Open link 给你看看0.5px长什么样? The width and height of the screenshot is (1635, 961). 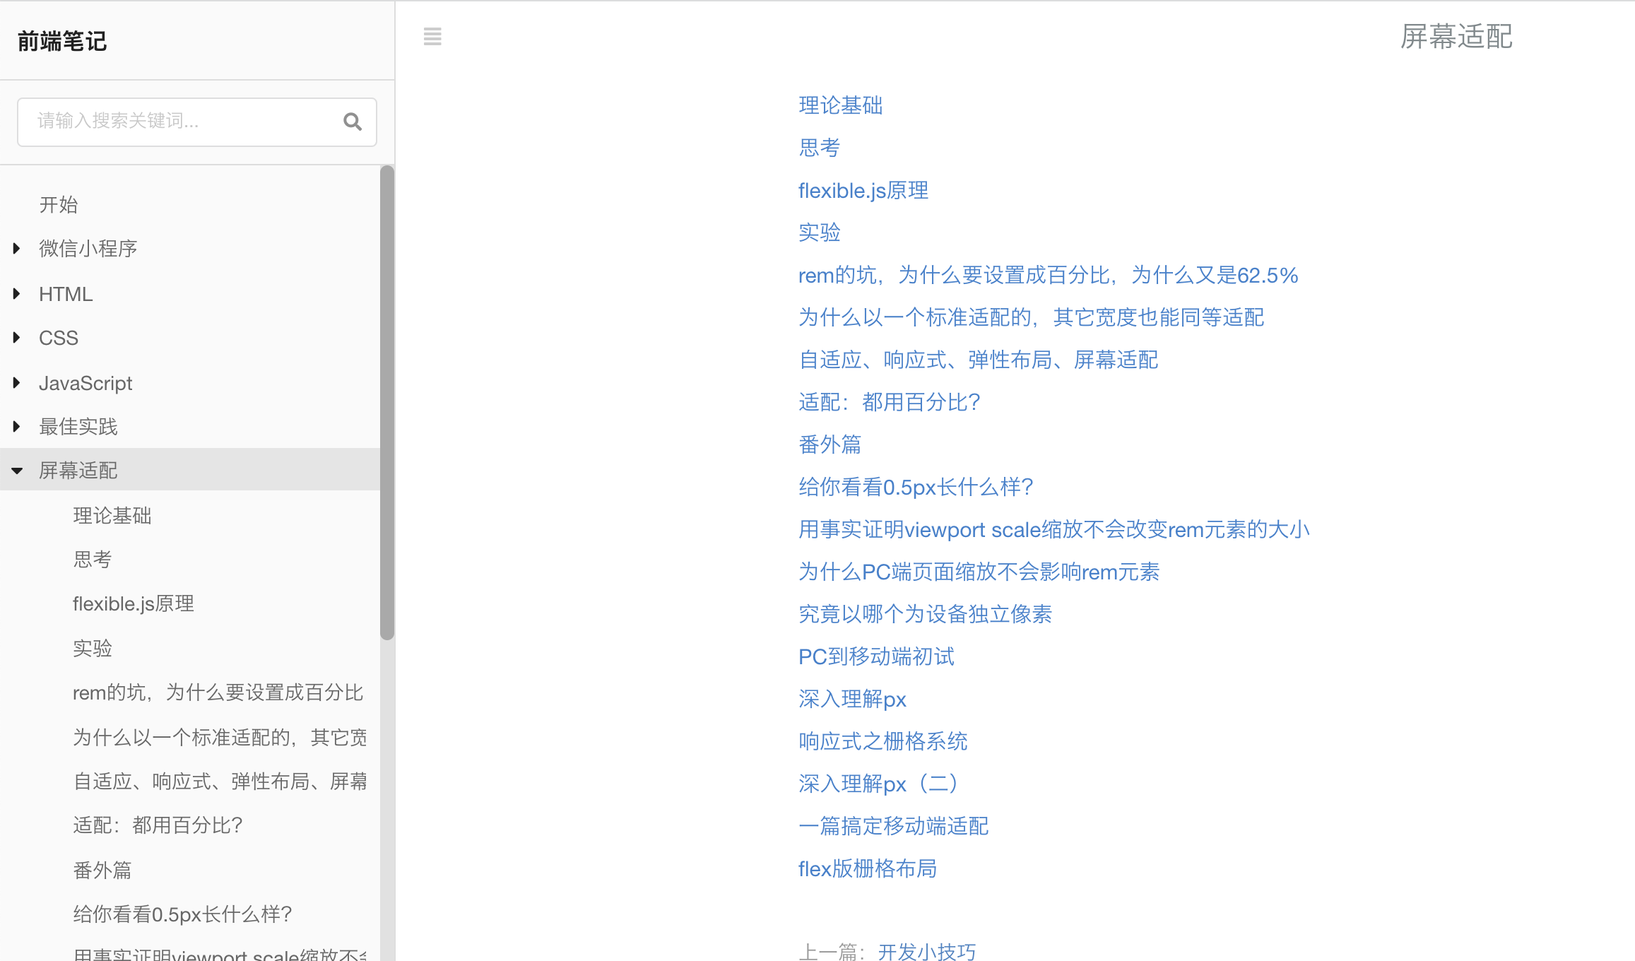pos(916,487)
